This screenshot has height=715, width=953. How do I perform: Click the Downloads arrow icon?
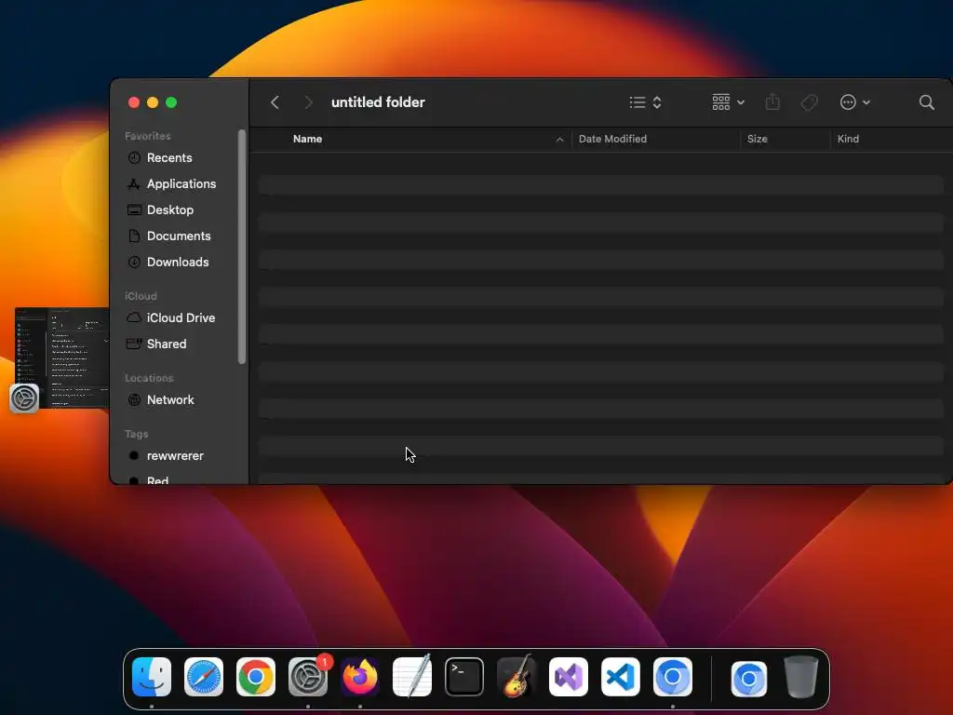coord(134,262)
